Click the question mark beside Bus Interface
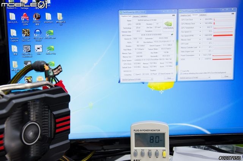 pos(173,41)
